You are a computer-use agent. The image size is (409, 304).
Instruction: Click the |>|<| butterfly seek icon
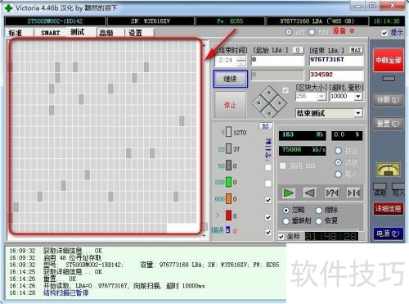click(353, 193)
